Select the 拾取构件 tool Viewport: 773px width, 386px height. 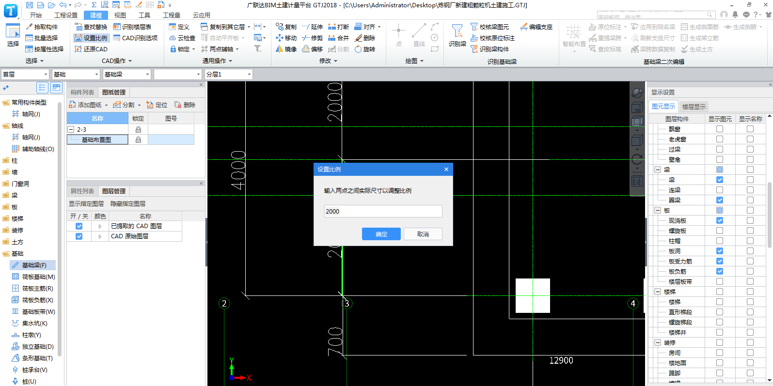pyautogui.click(x=42, y=27)
